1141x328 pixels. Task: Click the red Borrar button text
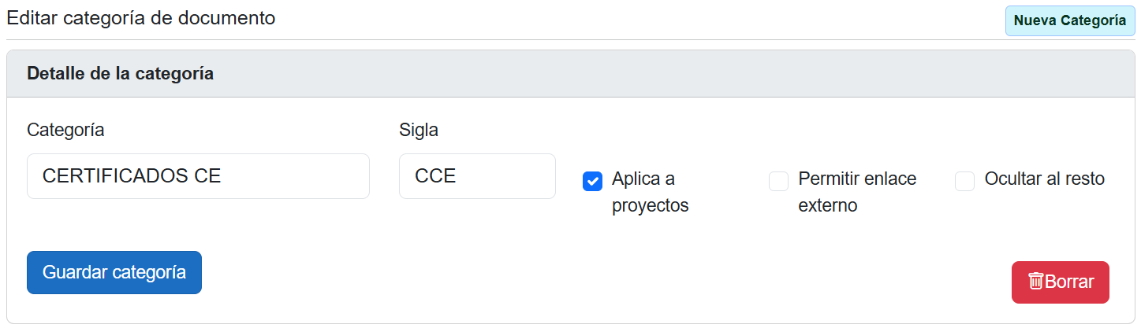point(1069,282)
